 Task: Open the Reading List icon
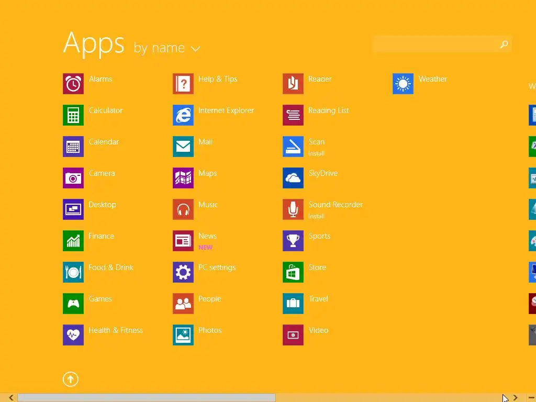coord(293,115)
